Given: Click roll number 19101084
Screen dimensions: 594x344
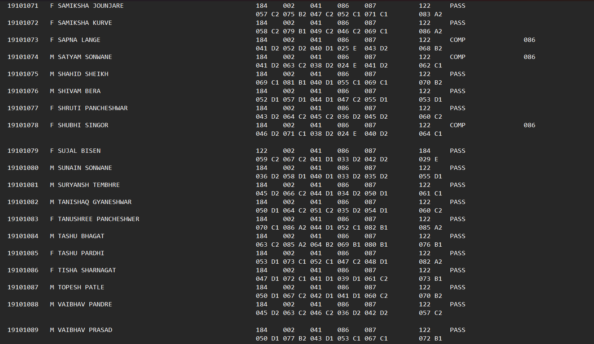Looking at the screenshot, I should coord(23,236).
